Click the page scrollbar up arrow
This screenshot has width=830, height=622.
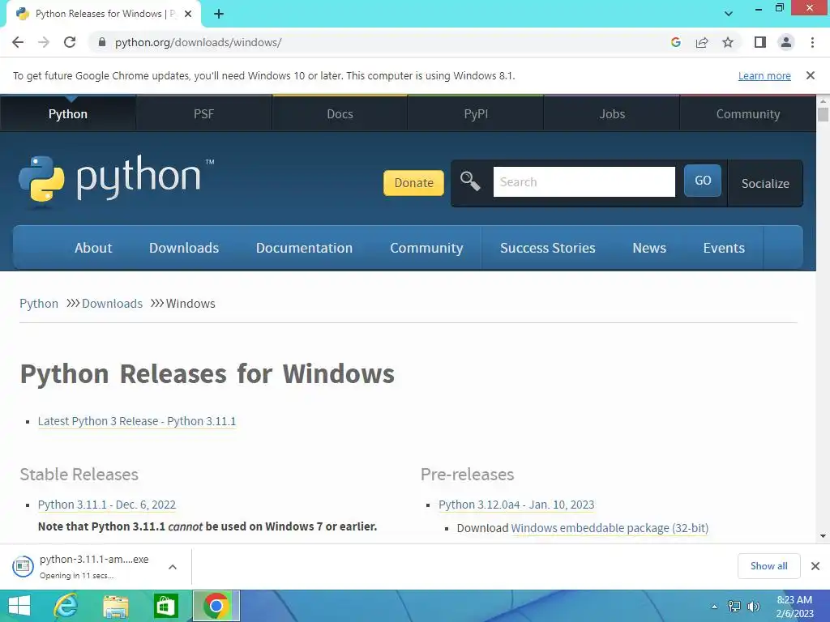[x=823, y=100]
